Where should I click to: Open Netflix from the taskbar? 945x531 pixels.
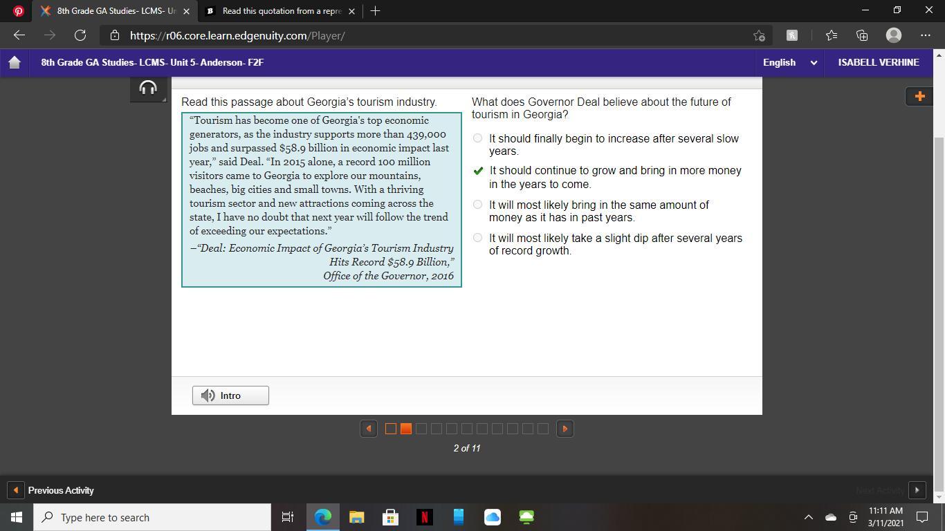(424, 517)
